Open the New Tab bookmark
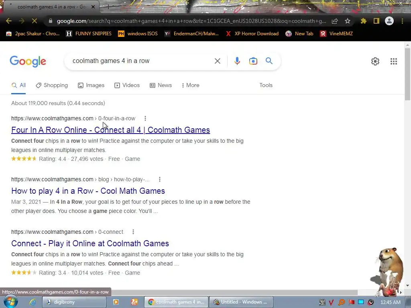411x308 pixels. [x=299, y=34]
